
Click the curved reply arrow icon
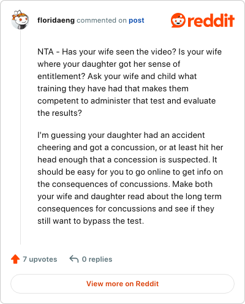74,259
